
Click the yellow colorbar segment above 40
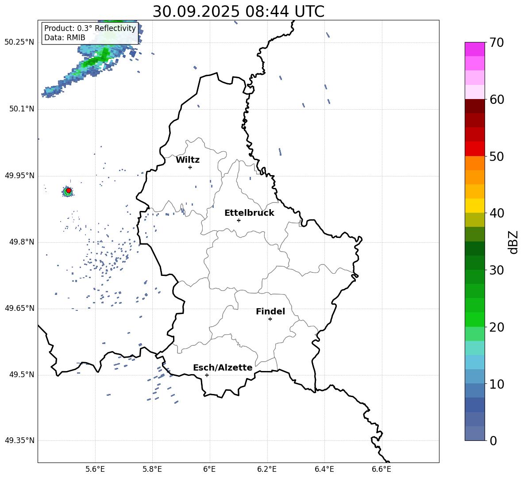tap(474, 206)
